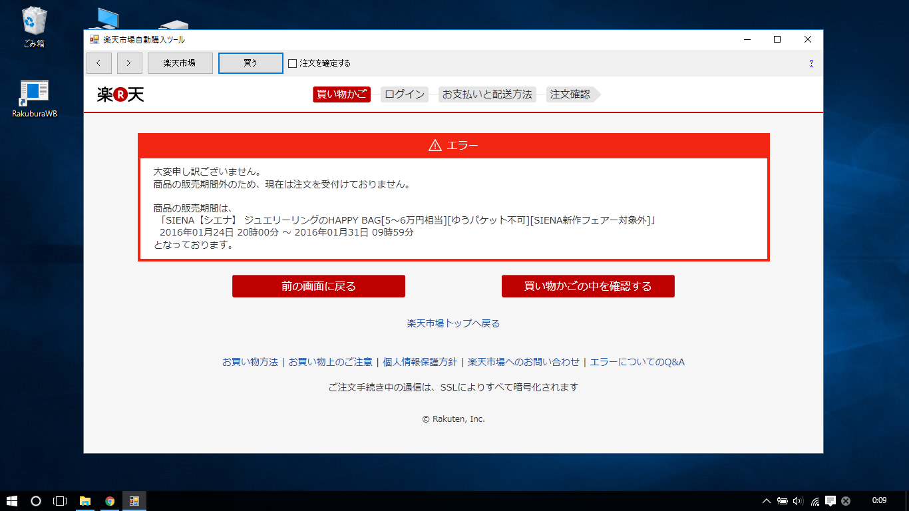
Task: Select the お支払いと配送方法 step tab
Action: tap(487, 94)
